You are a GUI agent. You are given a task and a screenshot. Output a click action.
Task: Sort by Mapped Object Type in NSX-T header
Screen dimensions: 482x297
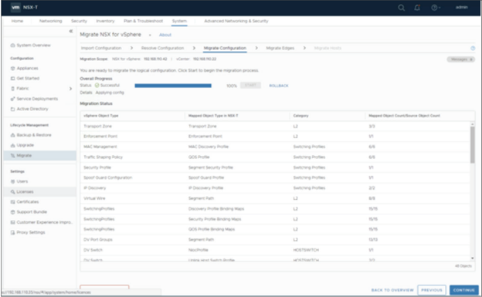coord(213,116)
